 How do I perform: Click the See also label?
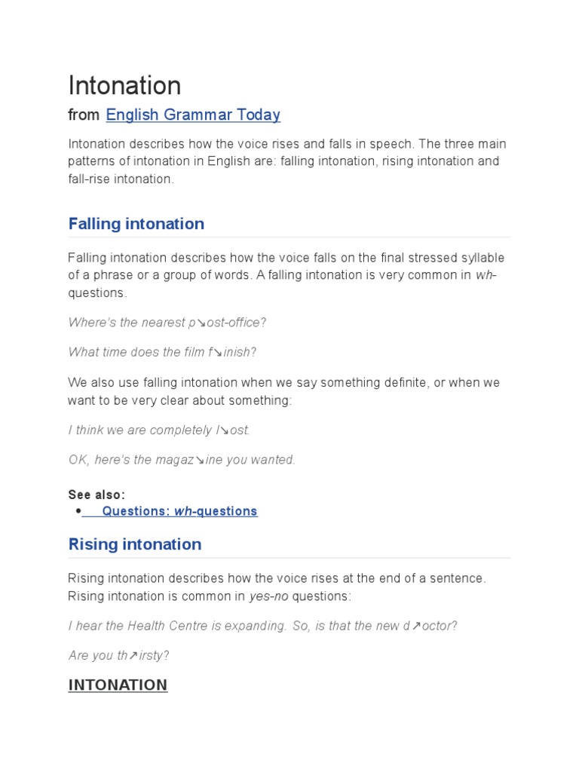click(96, 495)
